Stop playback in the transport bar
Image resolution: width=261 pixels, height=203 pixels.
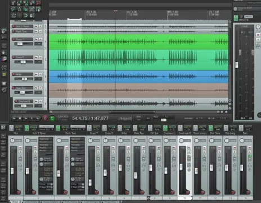point(20,118)
